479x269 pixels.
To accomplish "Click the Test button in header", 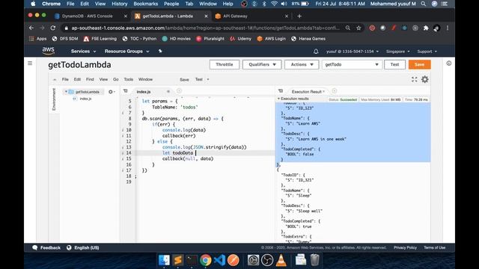I will coord(394,64).
